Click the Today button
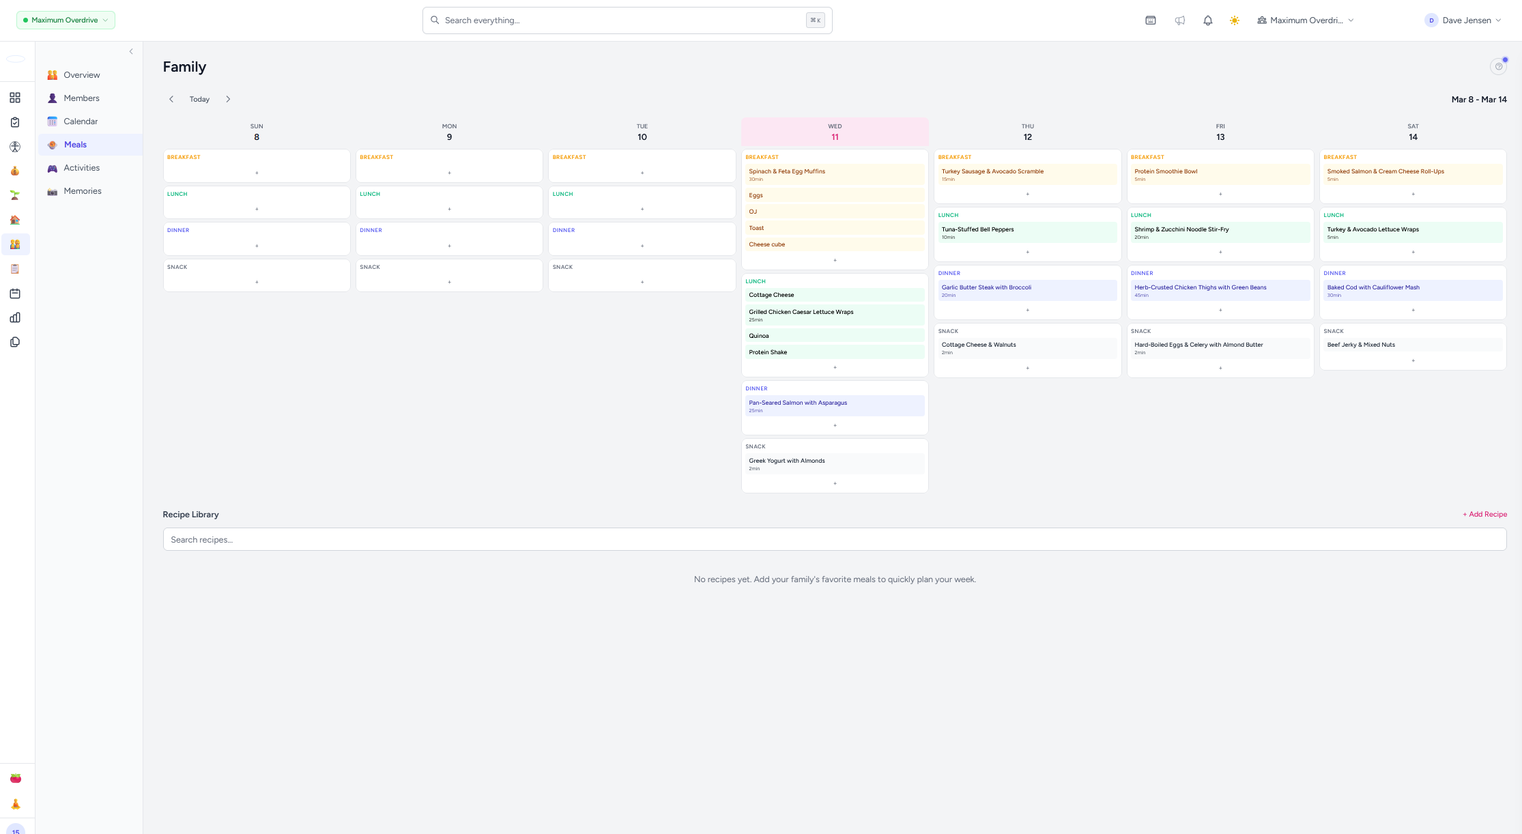The width and height of the screenshot is (1522, 834). click(x=199, y=99)
